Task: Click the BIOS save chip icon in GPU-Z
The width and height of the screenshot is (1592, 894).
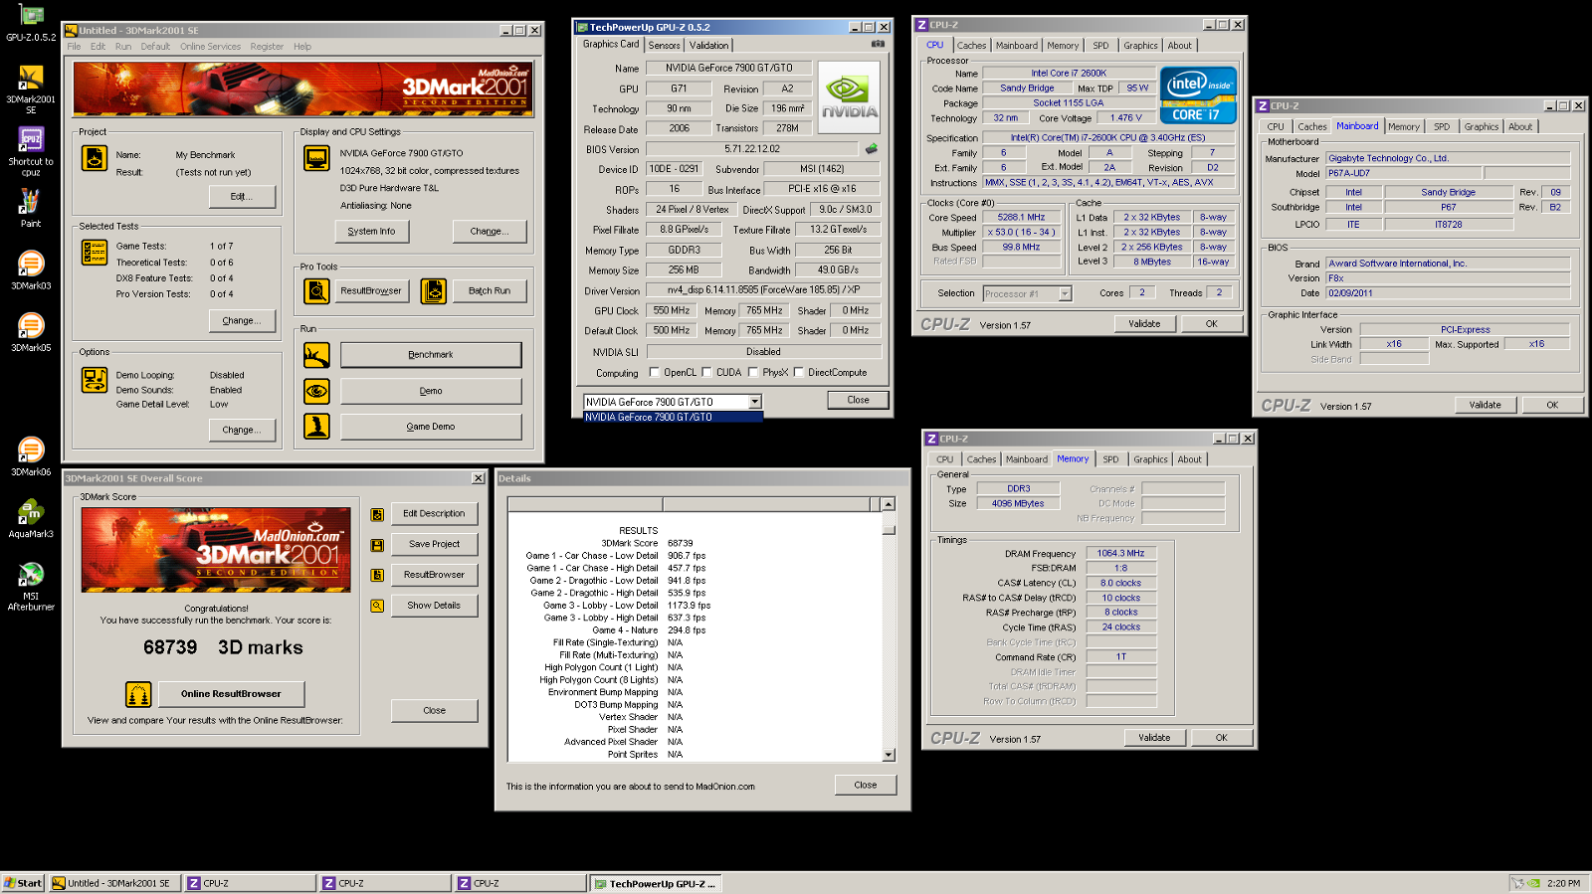Action: 871,149
